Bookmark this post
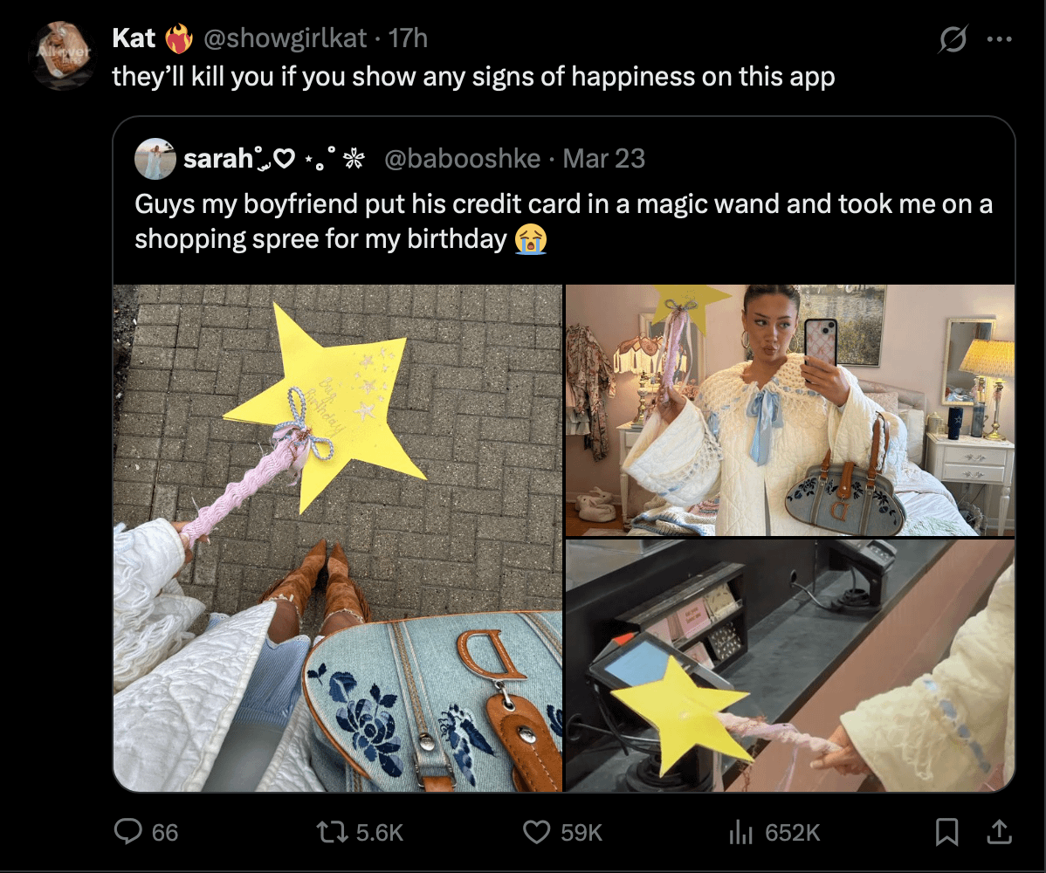This screenshot has height=873, width=1046. click(946, 833)
